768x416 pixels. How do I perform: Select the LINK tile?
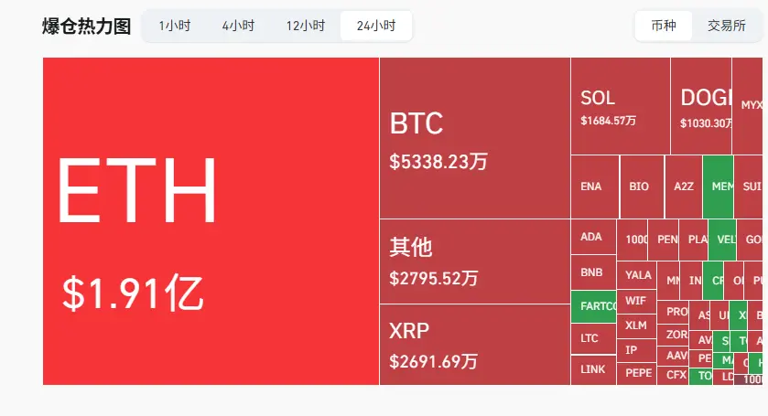pos(594,370)
